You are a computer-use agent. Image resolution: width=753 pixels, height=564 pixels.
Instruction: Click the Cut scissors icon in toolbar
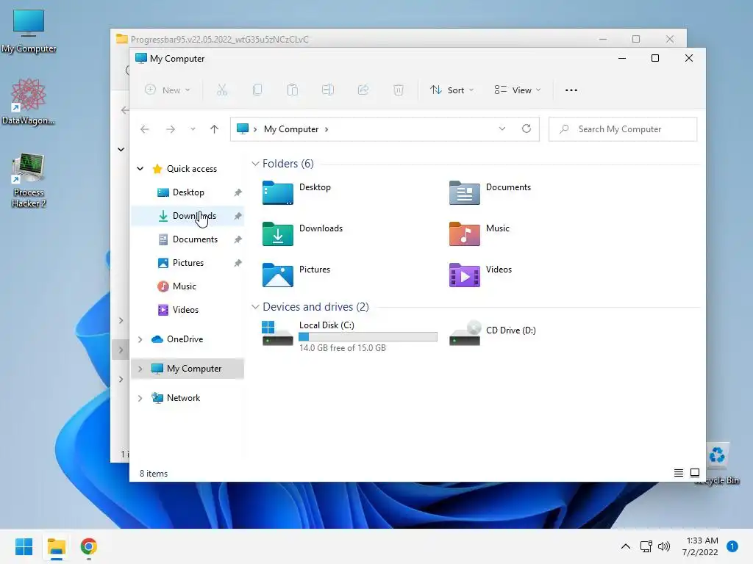point(221,90)
